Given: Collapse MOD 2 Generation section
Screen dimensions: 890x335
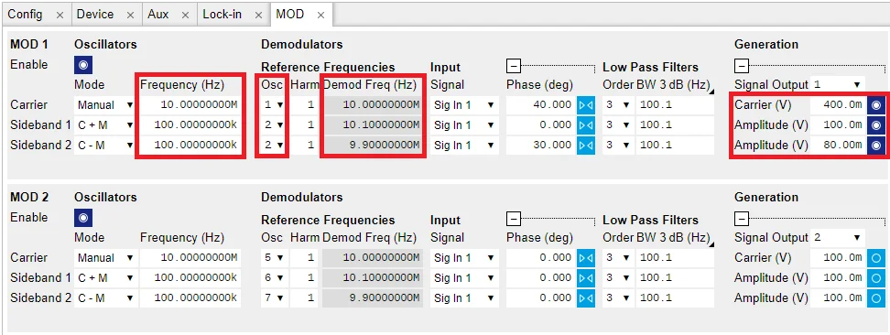Looking at the screenshot, I should 742,219.
